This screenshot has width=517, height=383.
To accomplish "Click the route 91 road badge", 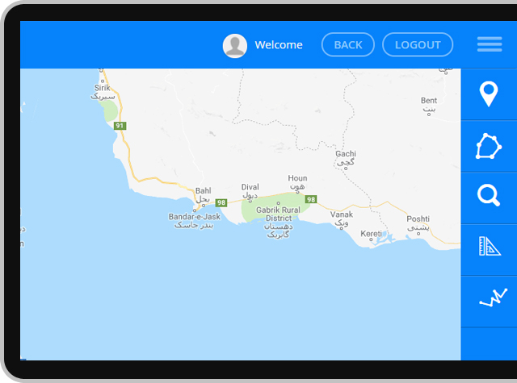I will coord(120,126).
